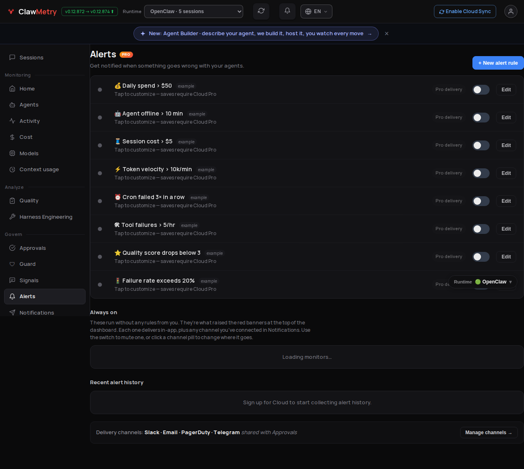Dismiss the Agent Builder announcement banner
Image resolution: width=524 pixels, height=469 pixels.
[386, 34]
